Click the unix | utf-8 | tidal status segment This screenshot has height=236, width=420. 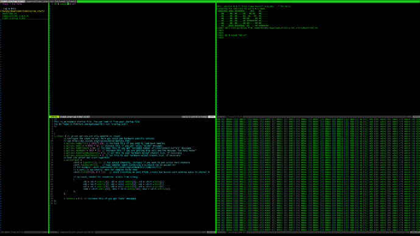tap(194, 117)
